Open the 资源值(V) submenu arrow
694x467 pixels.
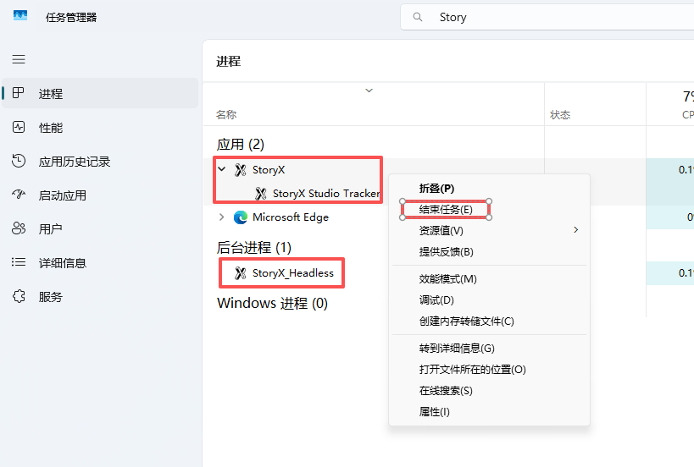point(575,230)
